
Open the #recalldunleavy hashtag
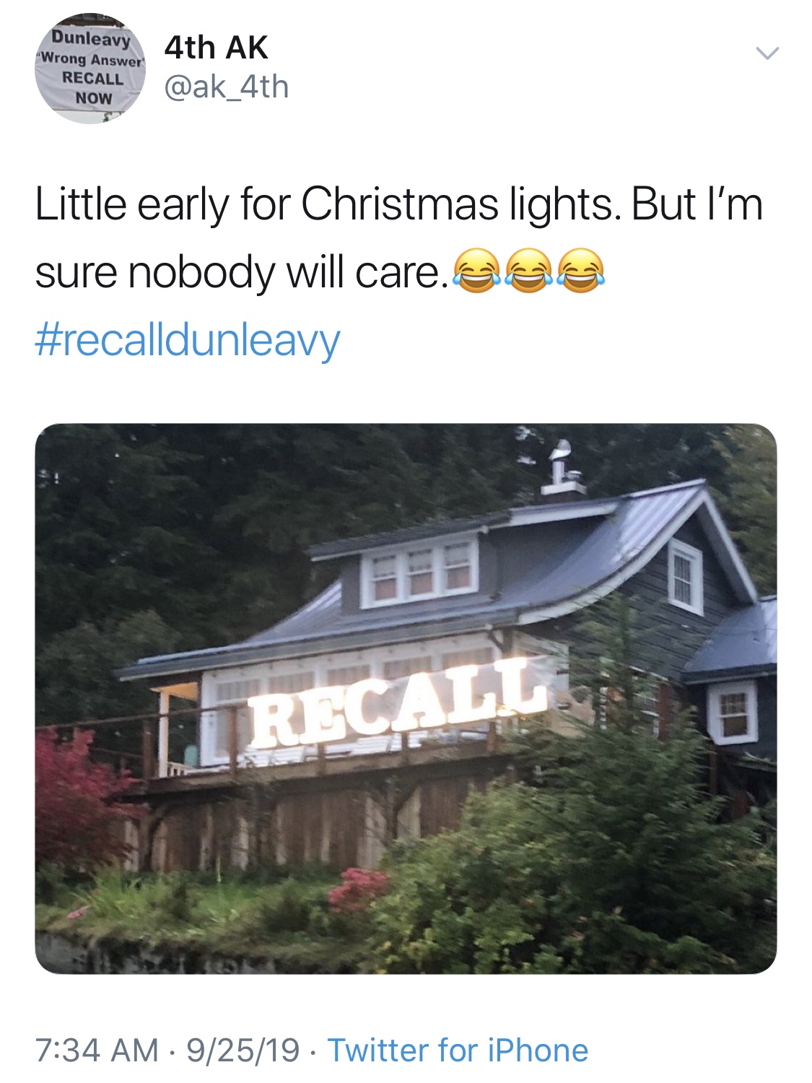(188, 340)
